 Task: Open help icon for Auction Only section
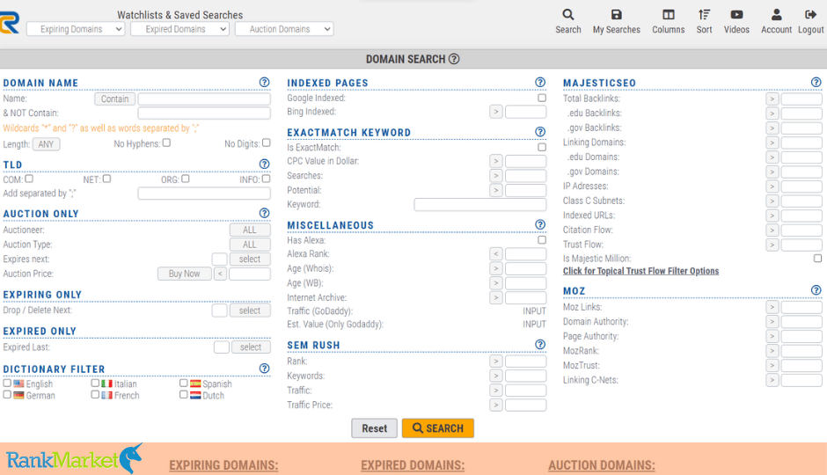(x=264, y=213)
